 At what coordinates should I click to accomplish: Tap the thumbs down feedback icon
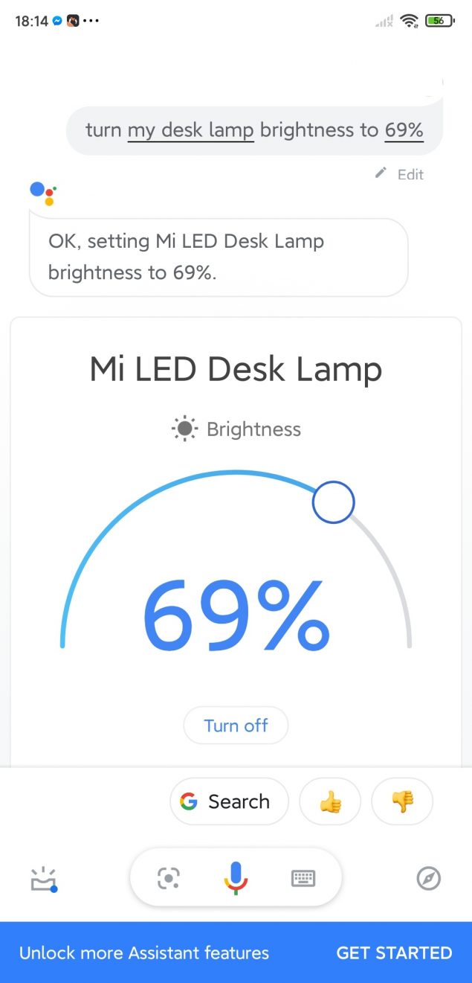(402, 801)
